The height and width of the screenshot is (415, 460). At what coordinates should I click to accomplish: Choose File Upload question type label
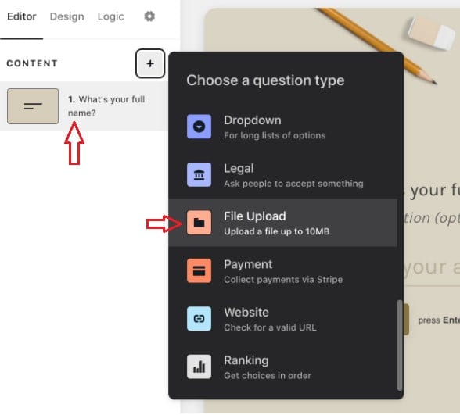(x=255, y=216)
